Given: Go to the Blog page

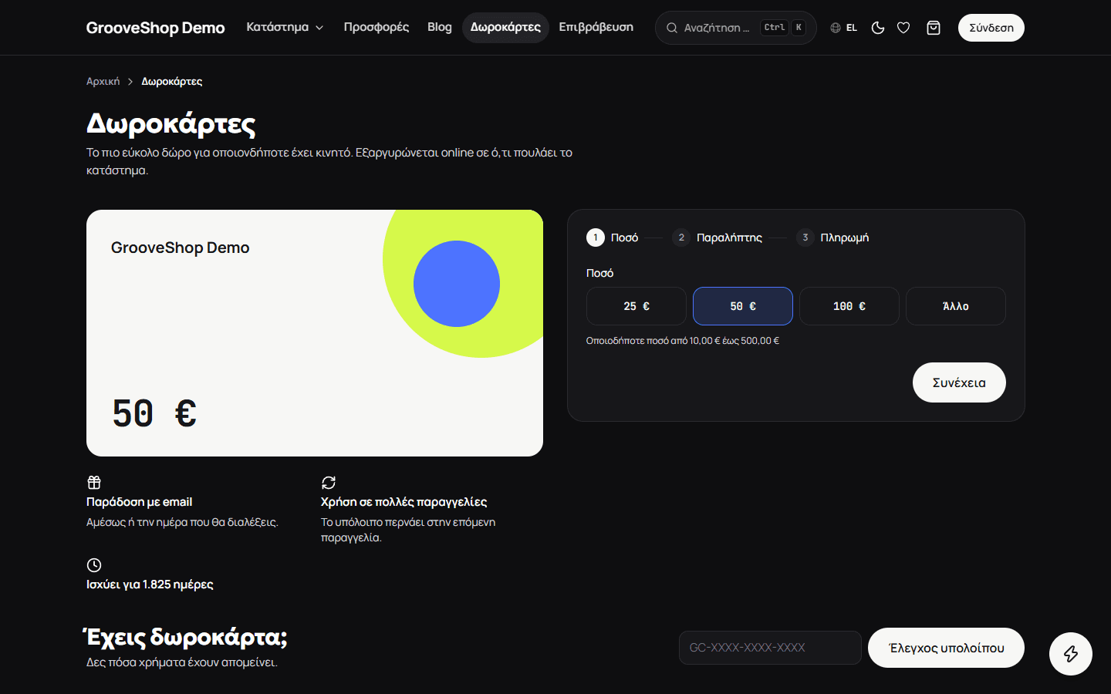Looking at the screenshot, I should 440,28.
